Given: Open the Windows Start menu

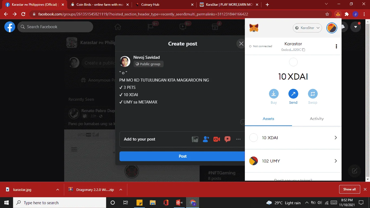Looking at the screenshot, I should tap(7, 203).
